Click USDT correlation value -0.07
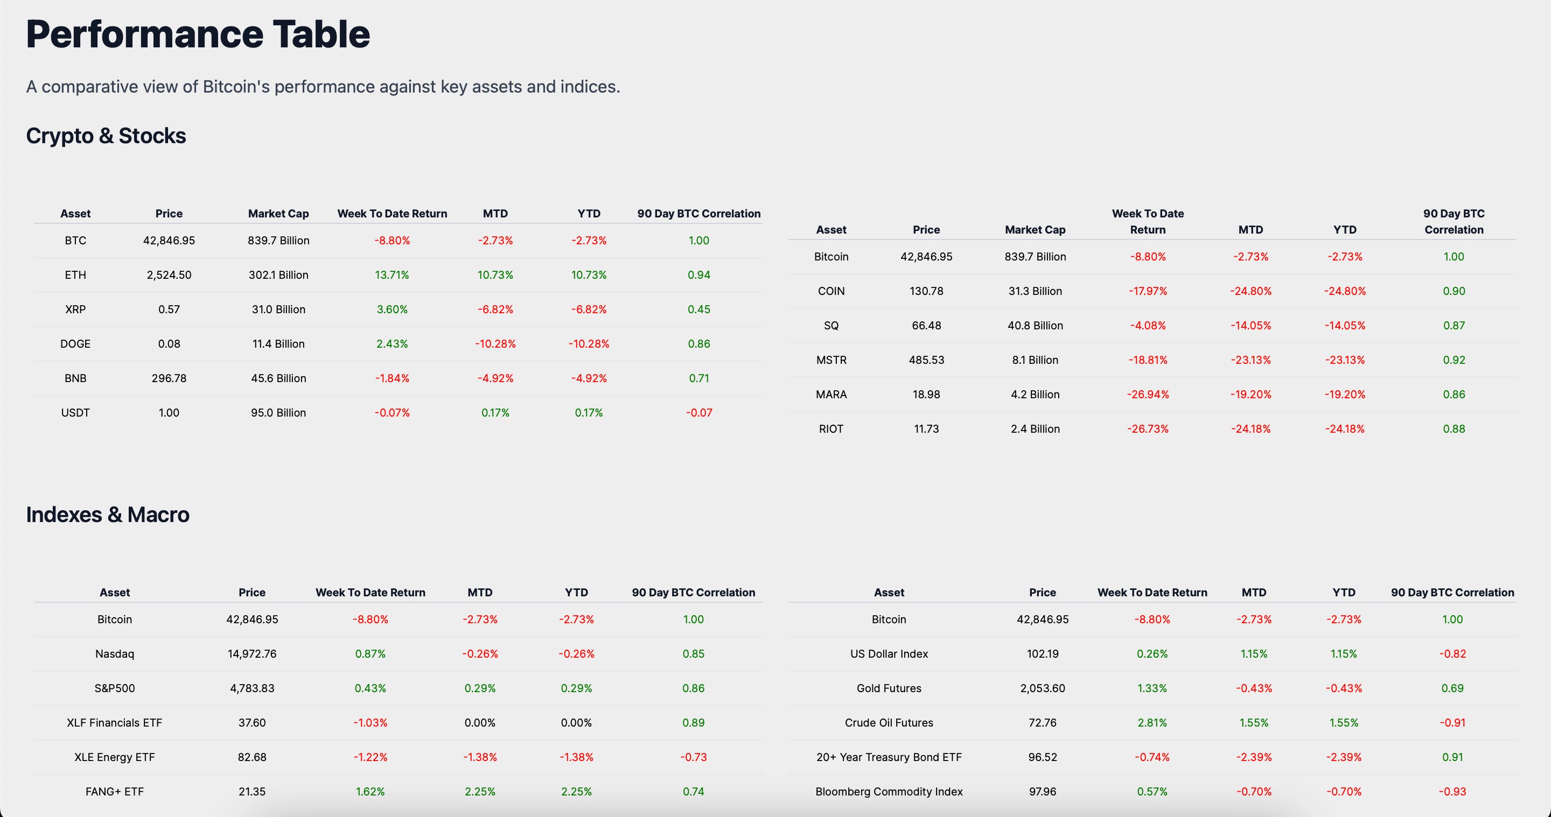1551x817 pixels. click(x=698, y=413)
